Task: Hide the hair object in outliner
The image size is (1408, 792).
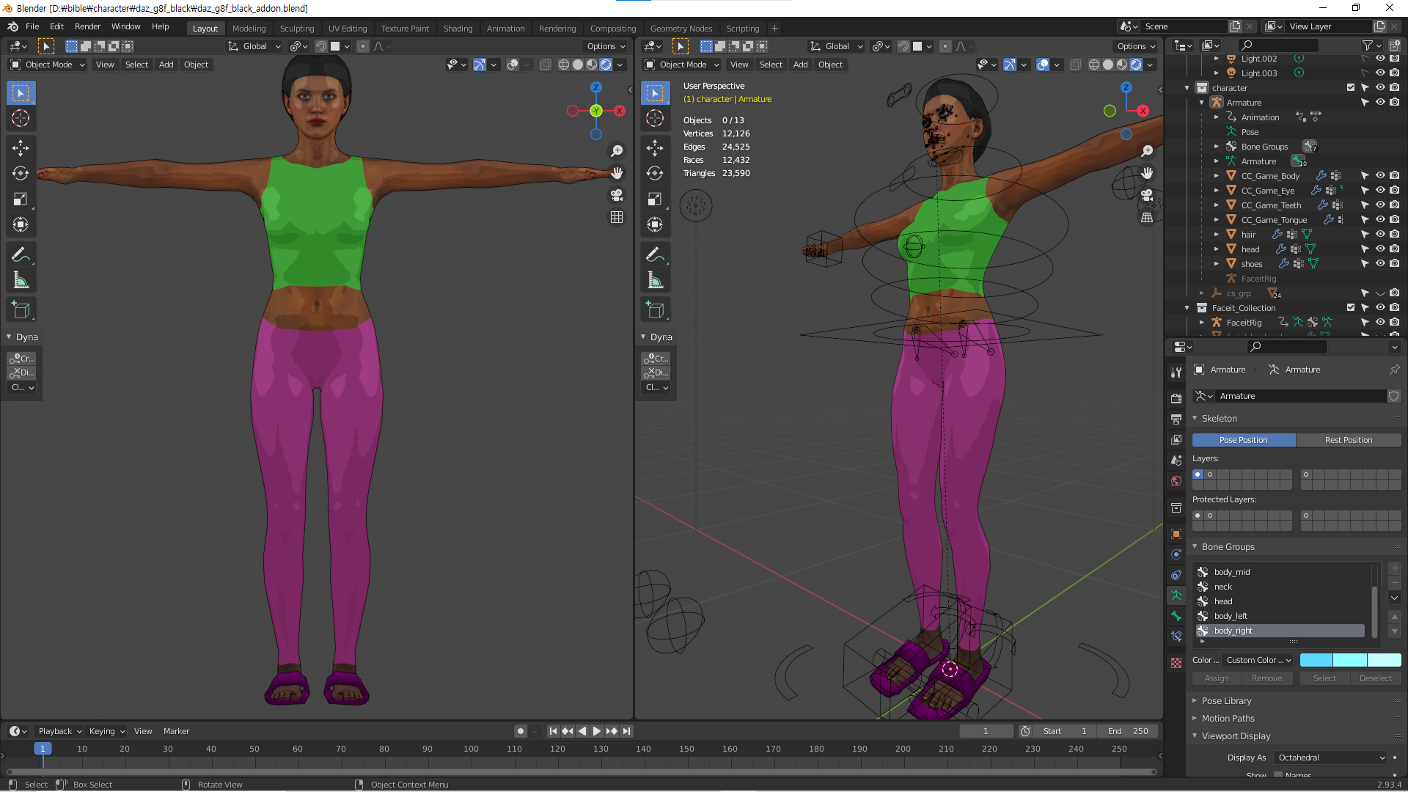Action: [1380, 235]
